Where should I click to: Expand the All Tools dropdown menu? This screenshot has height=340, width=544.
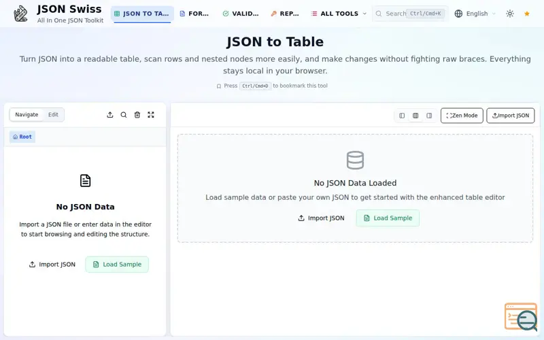click(339, 14)
